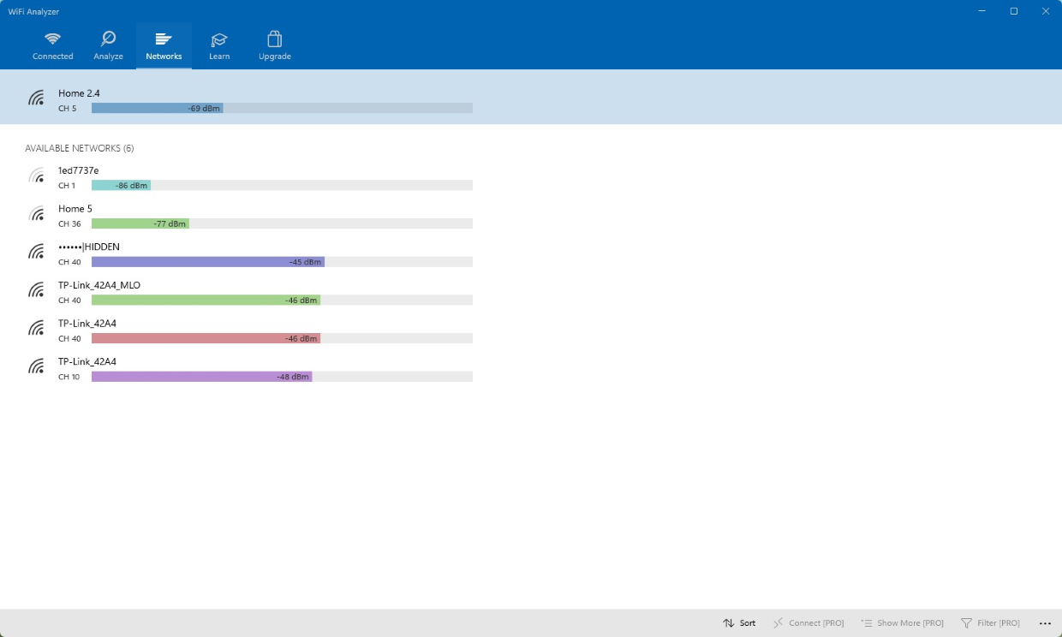Click the Show More [PRO] button

(x=902, y=622)
